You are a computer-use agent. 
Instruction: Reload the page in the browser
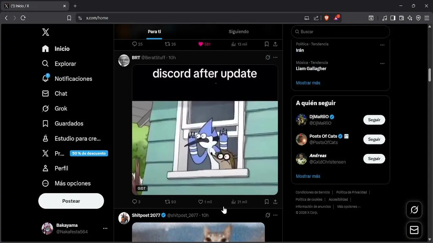click(x=23, y=18)
